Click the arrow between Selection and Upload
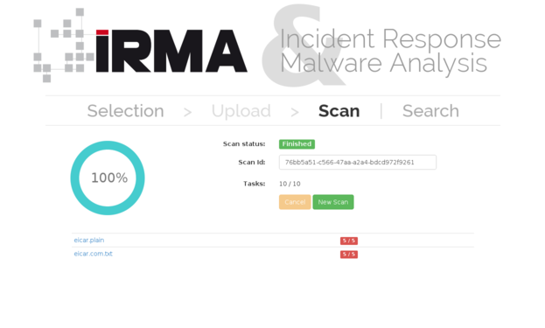Viewport: 545px width, 328px height. point(187,112)
